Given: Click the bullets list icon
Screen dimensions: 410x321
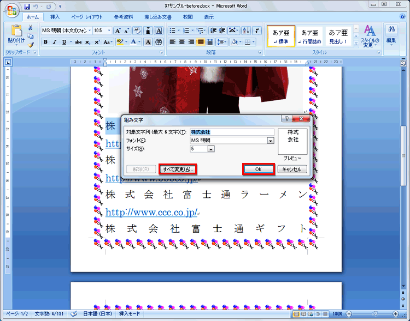Looking at the screenshot, I should click(x=172, y=31).
